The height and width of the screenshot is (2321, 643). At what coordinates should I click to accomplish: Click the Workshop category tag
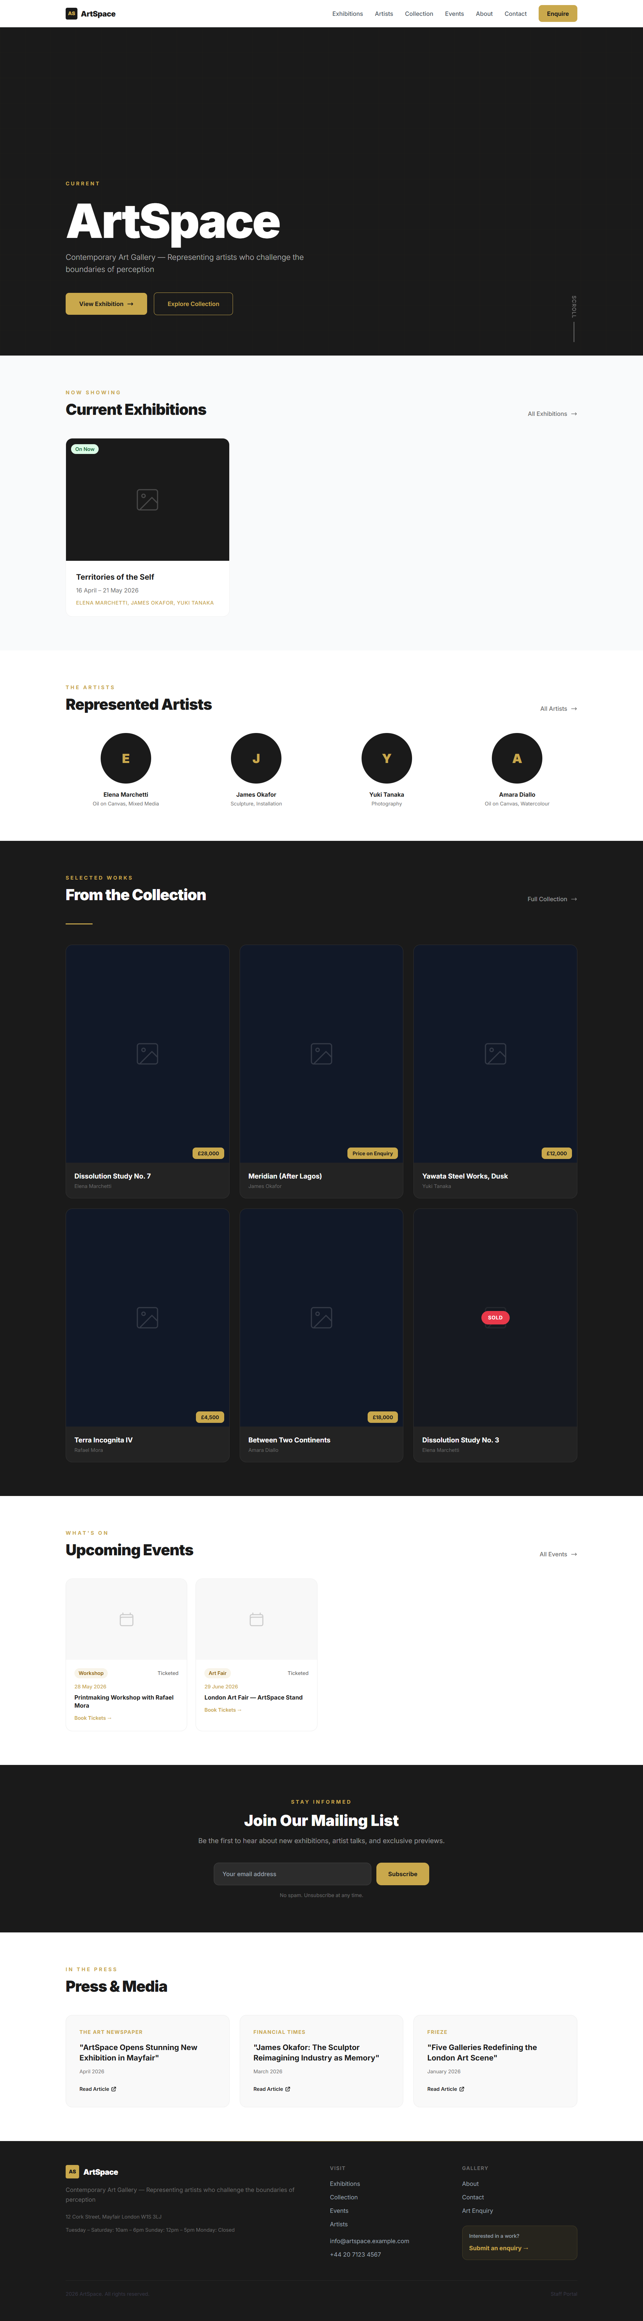(x=91, y=1673)
